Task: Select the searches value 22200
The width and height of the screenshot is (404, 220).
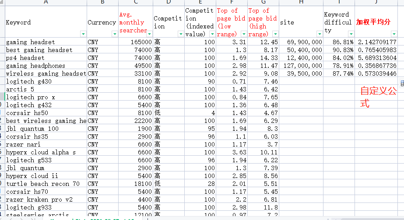Action: [x=136, y=121]
